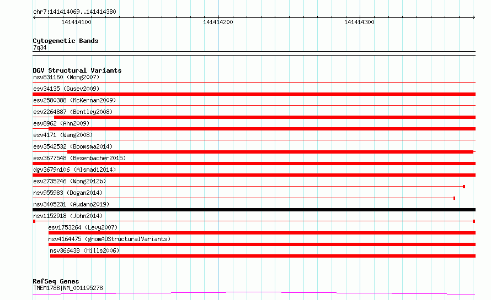Click the 7q34 cytogenetic band label

[40, 47]
